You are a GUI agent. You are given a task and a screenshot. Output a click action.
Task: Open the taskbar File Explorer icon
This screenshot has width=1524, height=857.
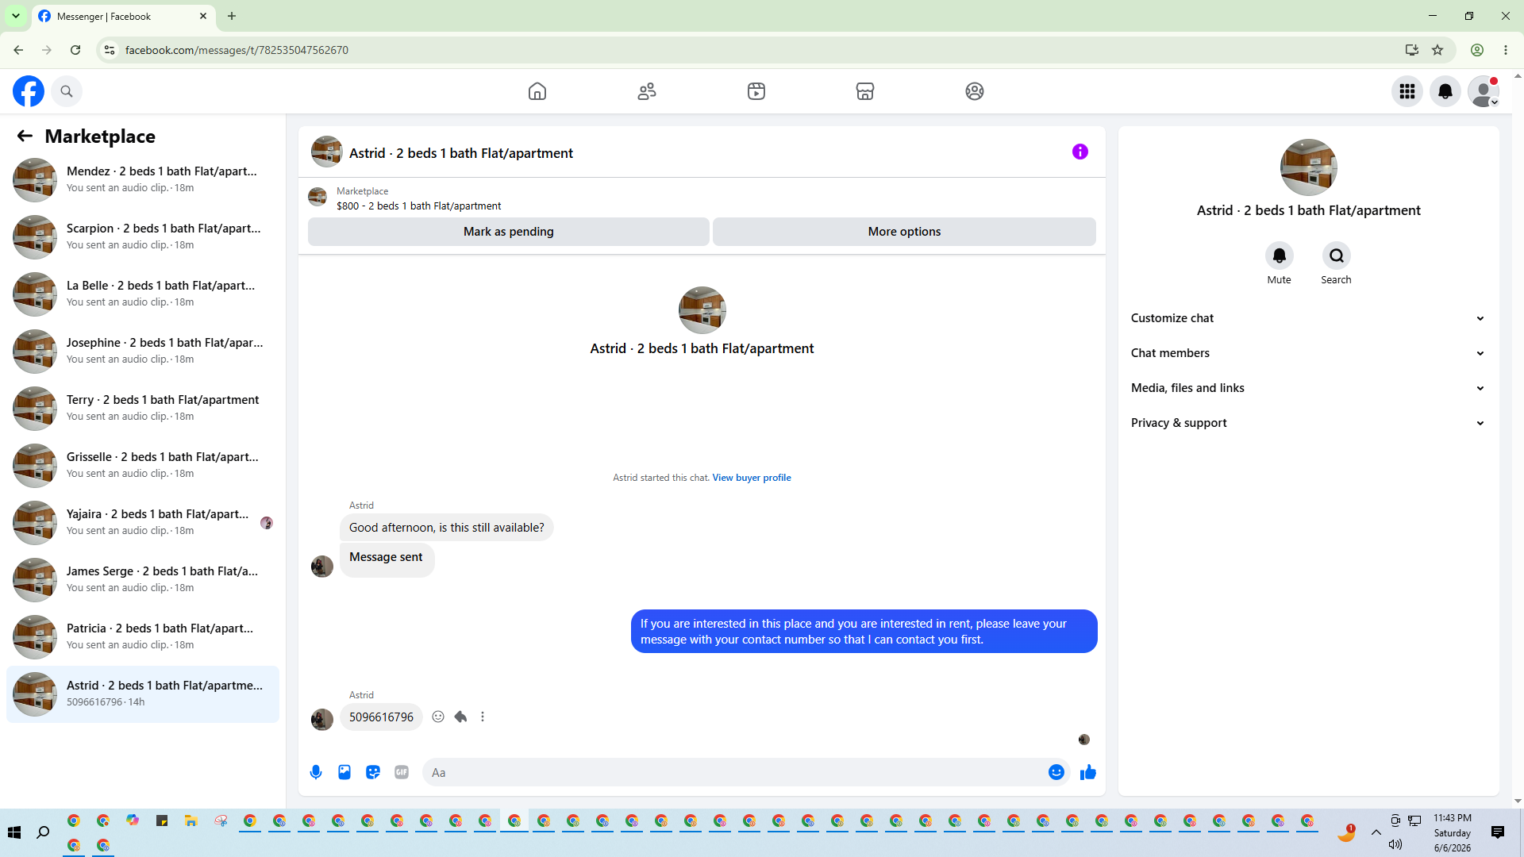[191, 820]
